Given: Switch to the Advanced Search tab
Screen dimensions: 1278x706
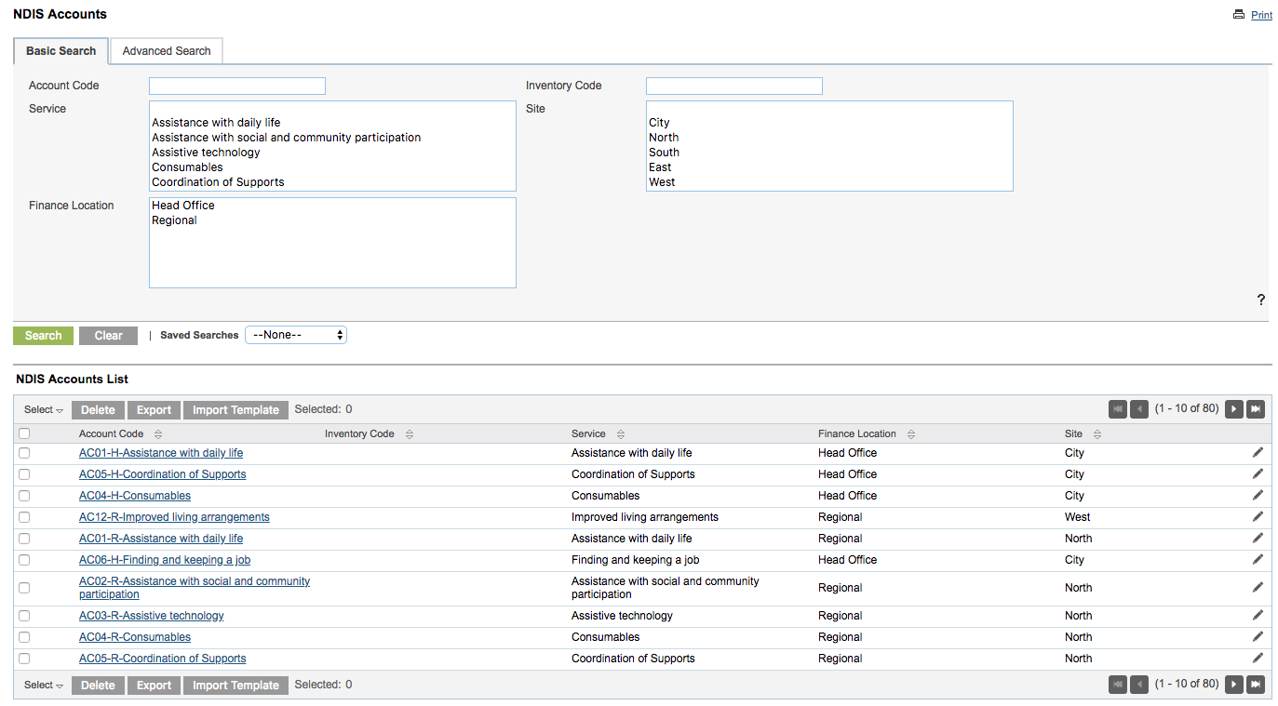Looking at the screenshot, I should tap(167, 51).
